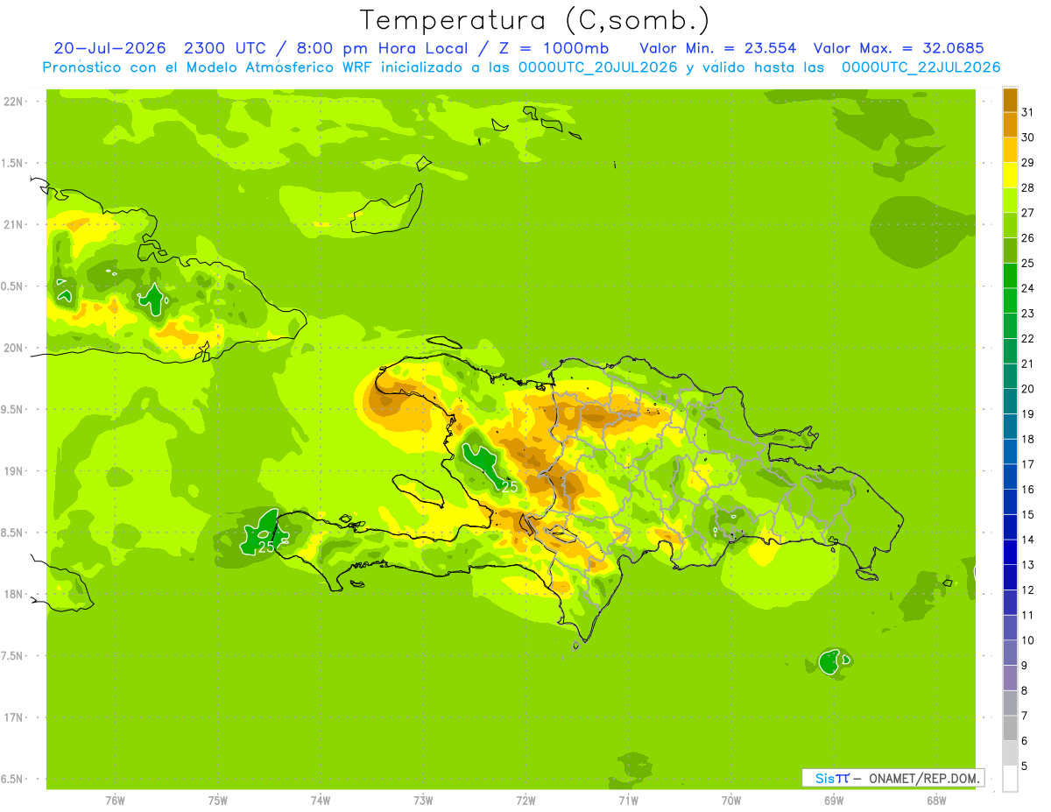This screenshot has width=1051, height=812.
Task: Pick the purple scale swatch between 9 and 10
Action: [x=1010, y=653]
